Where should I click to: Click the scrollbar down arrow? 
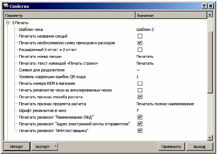pos(210,138)
